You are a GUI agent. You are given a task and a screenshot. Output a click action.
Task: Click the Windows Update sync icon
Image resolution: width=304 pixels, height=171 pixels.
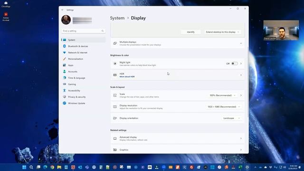(65, 103)
